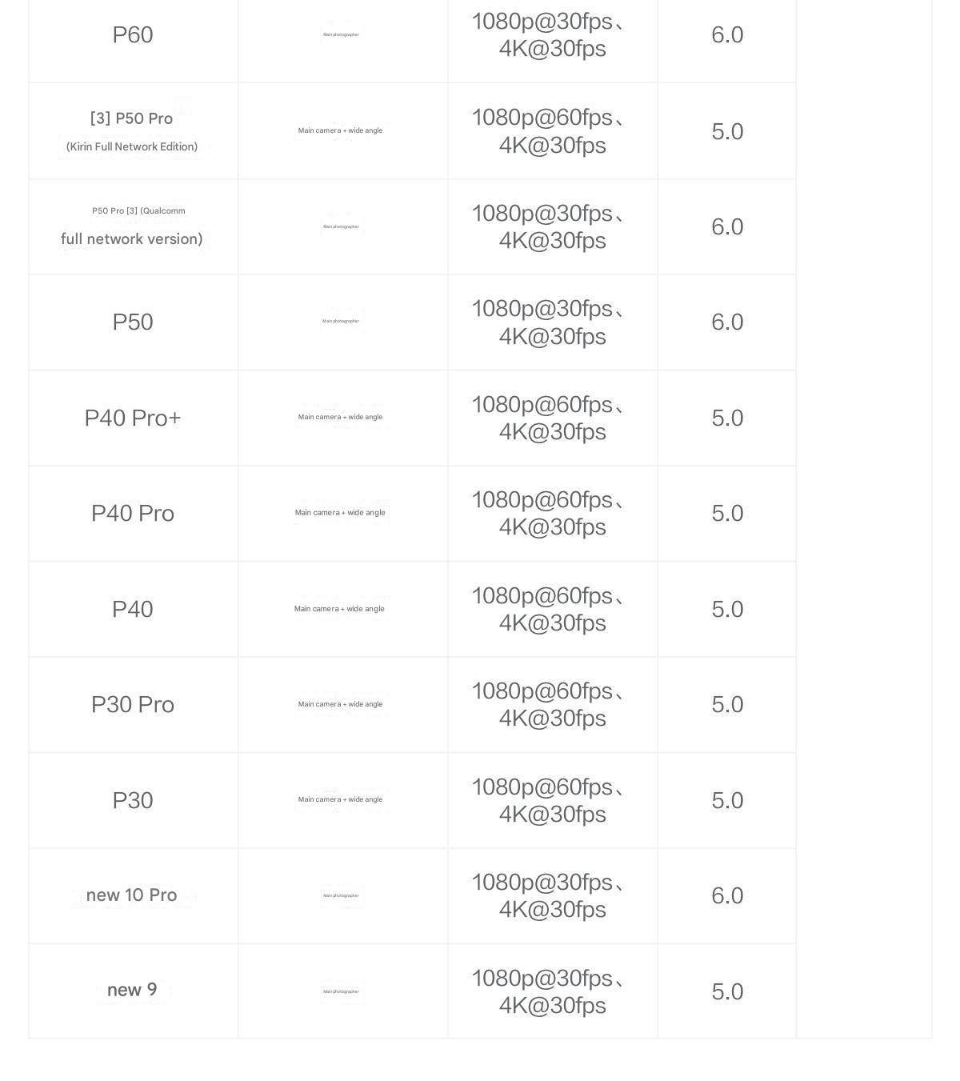960x1081 pixels.
Task: Select Main camera + wide angle in the P30 row
Action: pos(340,799)
